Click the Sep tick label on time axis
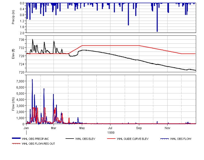This screenshot has width=204, height=160. coord(139,128)
